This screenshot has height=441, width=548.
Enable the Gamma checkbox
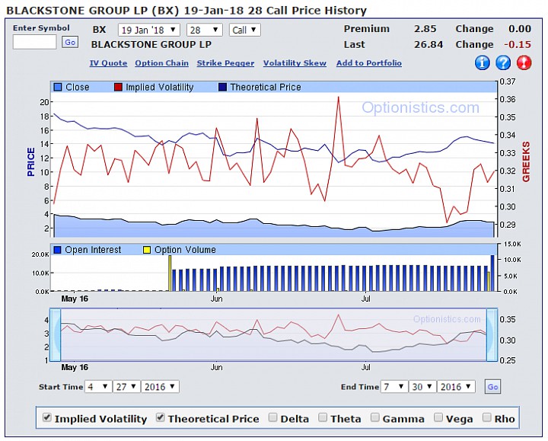point(375,417)
